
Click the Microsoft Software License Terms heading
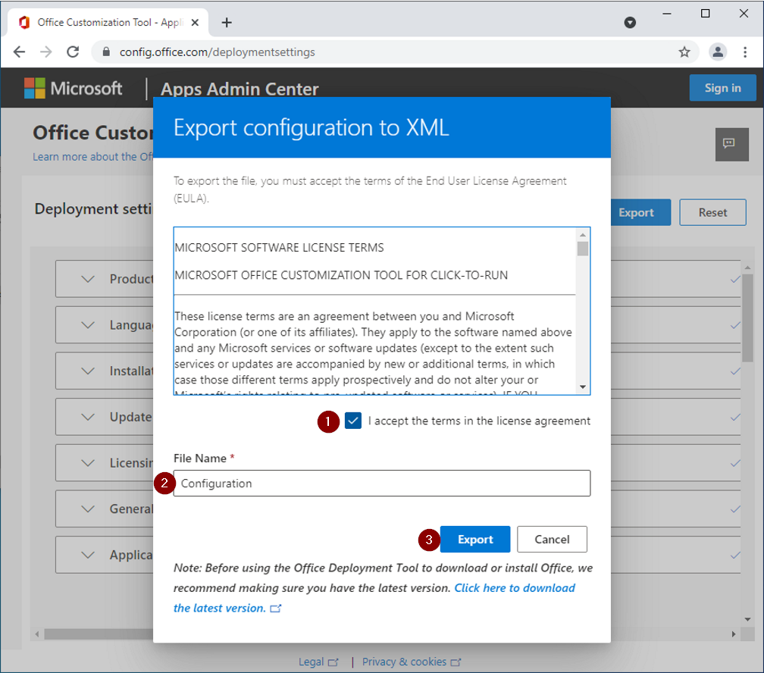[279, 248]
